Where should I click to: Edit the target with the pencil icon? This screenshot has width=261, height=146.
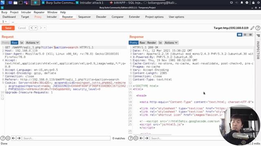point(252,28)
